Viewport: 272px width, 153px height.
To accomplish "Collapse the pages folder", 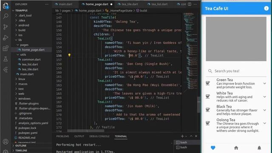I will (18, 45).
